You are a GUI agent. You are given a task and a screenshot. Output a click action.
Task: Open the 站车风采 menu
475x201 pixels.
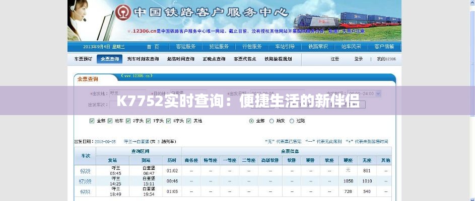coord(352,47)
